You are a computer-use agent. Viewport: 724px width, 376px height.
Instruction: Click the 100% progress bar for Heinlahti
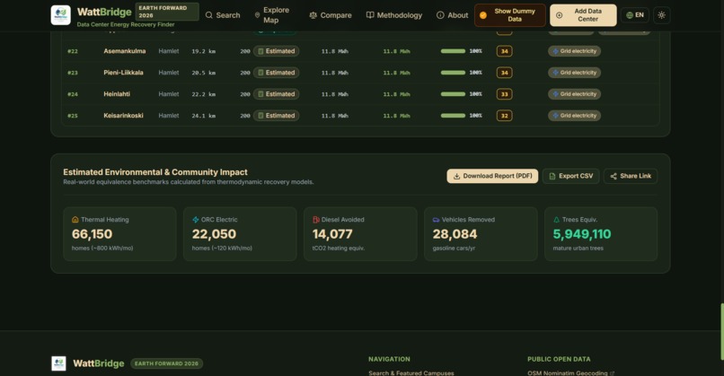click(453, 94)
